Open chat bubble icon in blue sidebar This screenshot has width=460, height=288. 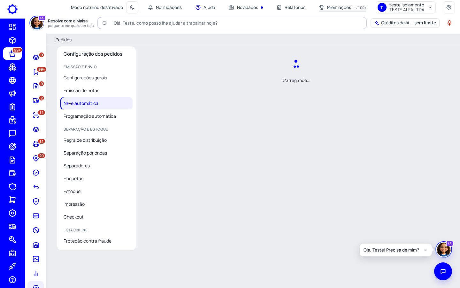12,133
